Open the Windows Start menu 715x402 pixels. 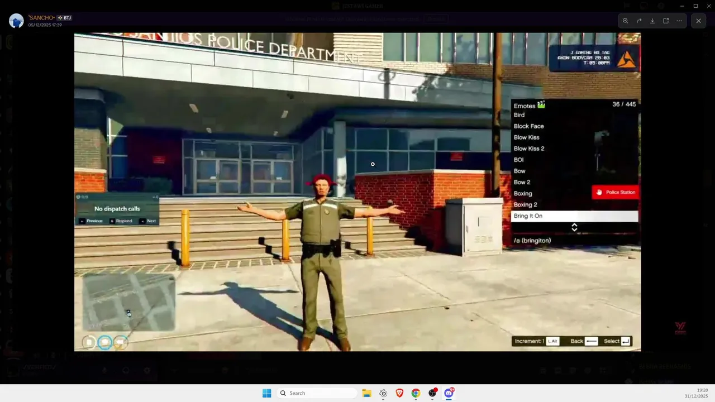(x=266, y=393)
